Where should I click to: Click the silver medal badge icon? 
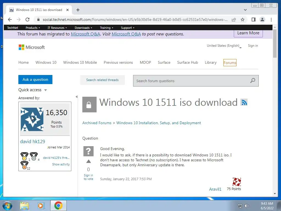pos(34,156)
